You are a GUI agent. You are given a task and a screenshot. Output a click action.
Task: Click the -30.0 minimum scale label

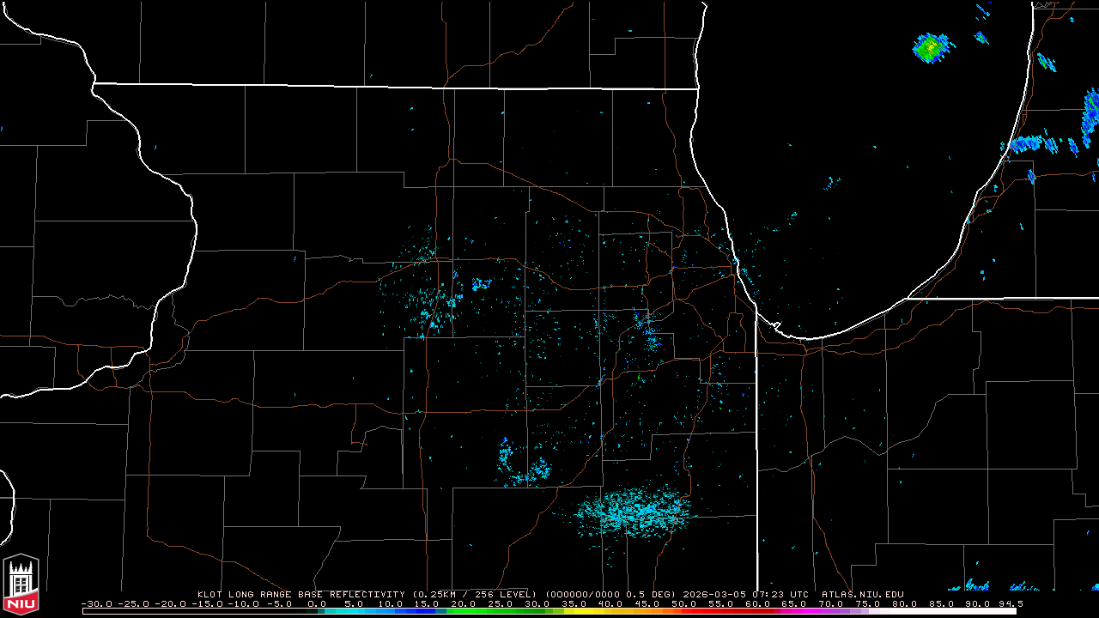[96, 603]
